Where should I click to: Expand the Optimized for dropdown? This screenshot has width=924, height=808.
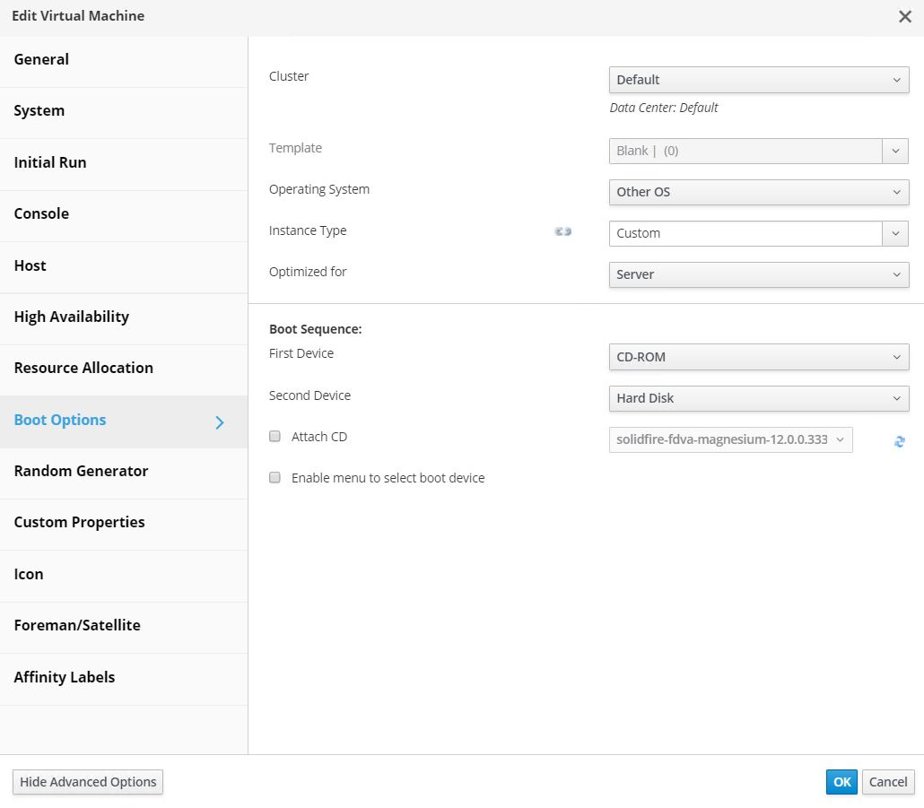(x=758, y=274)
